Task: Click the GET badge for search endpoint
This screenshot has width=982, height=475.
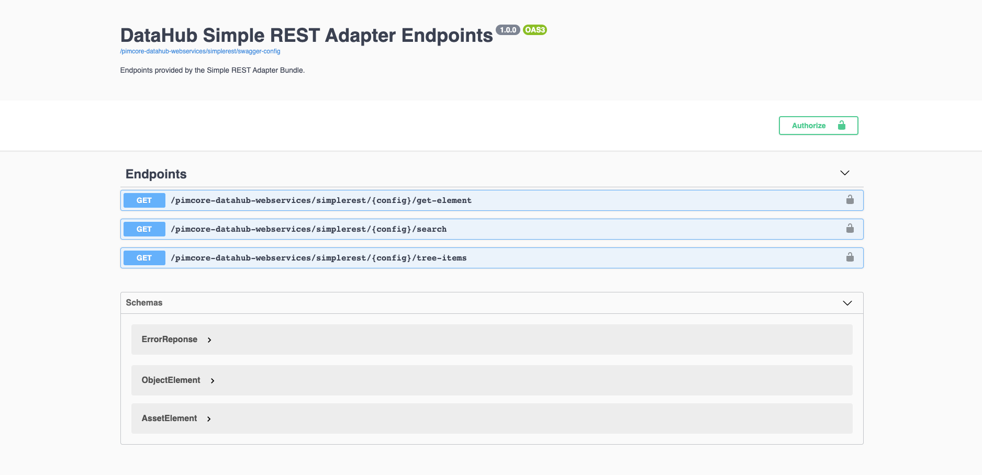Action: point(144,229)
